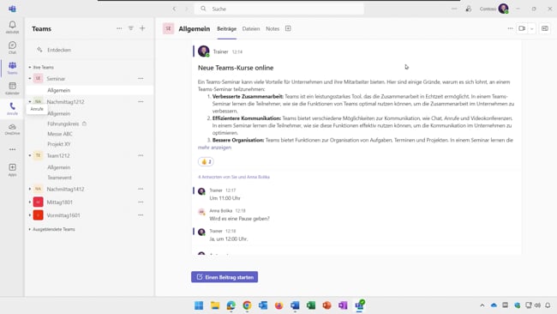Open settings and more ellipsis in title bar
Viewport: 557px width, 314px height.
point(454,9)
